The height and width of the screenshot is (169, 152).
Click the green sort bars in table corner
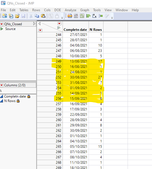59,28
